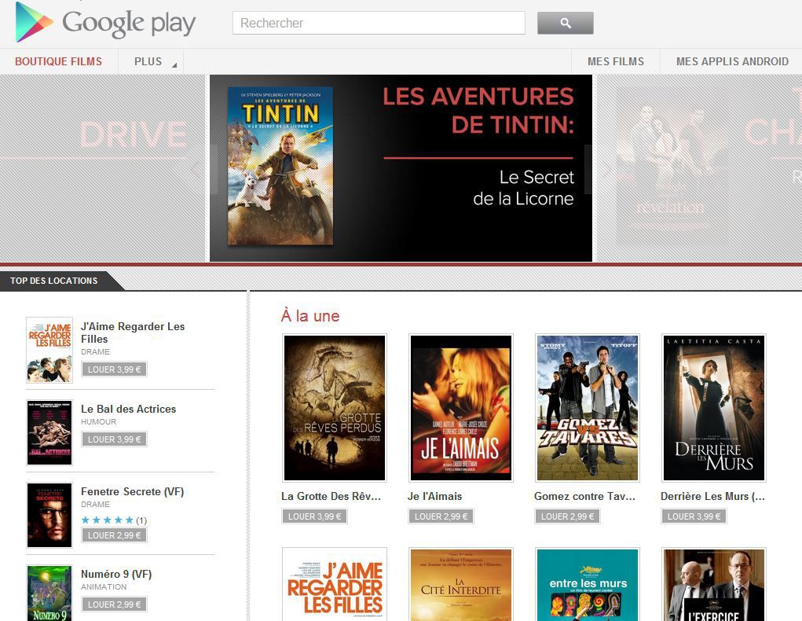This screenshot has width=802, height=621.
Task: Open the Gomez vs Tavarès poster
Action: (588, 408)
